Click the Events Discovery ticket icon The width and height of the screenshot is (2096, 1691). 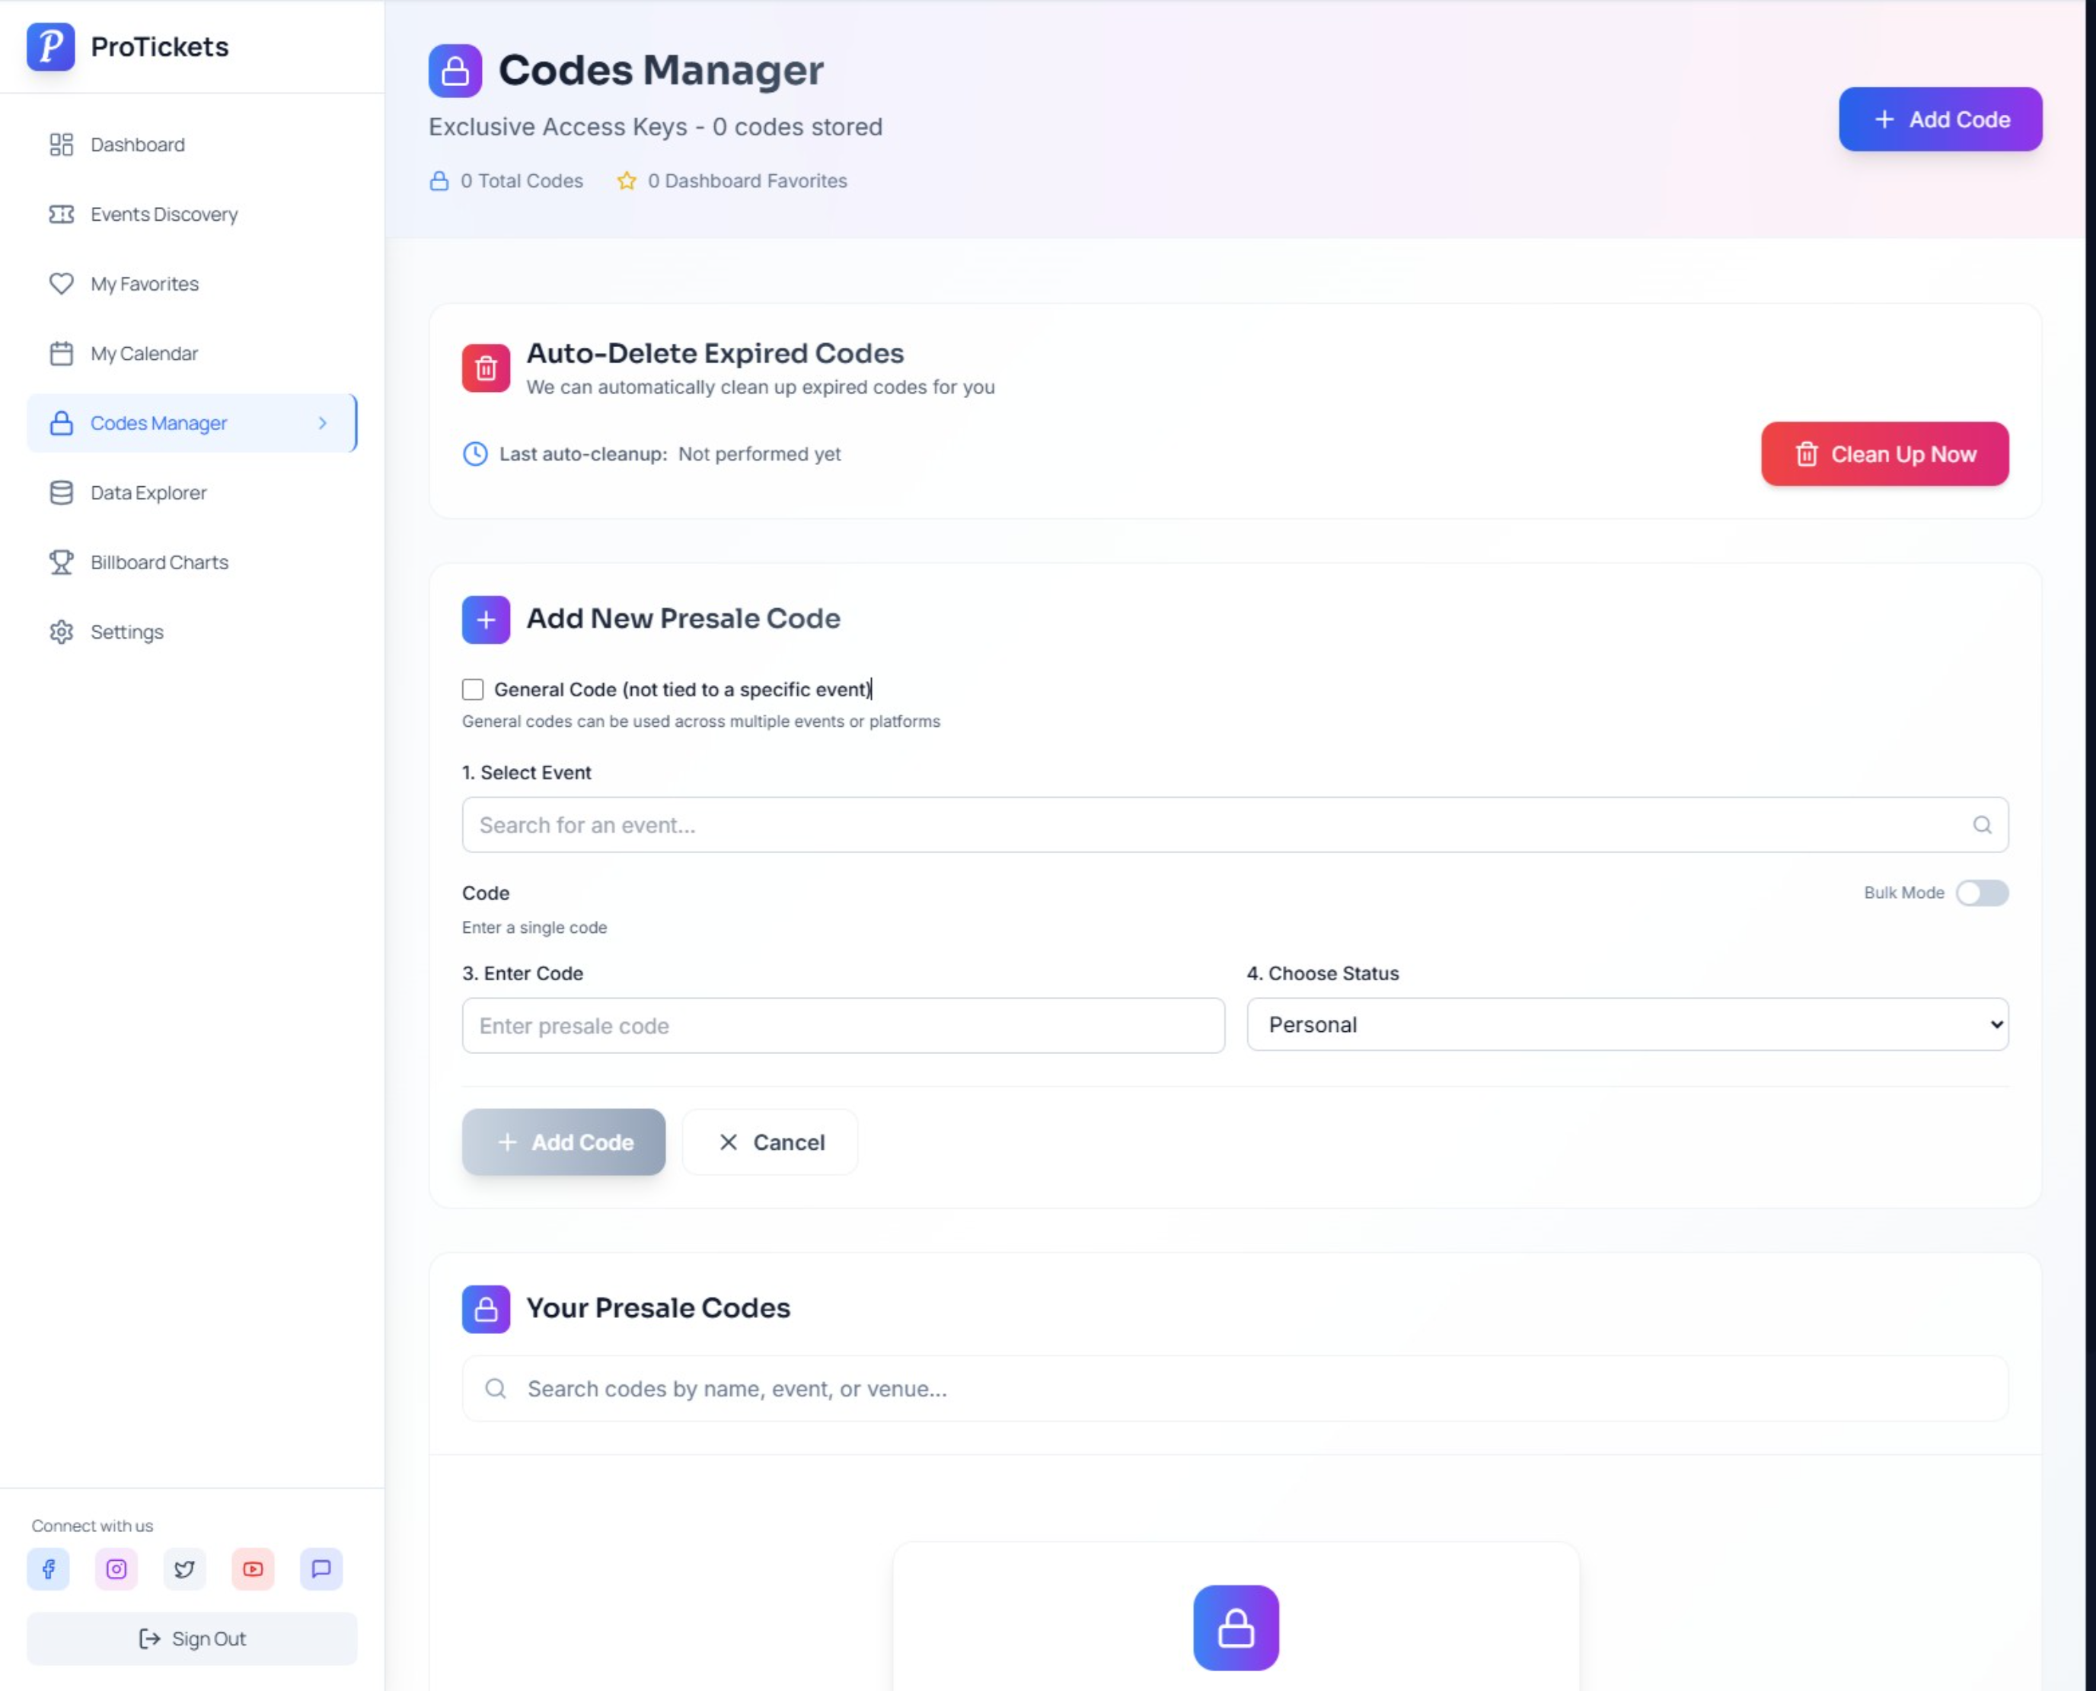tap(62, 215)
